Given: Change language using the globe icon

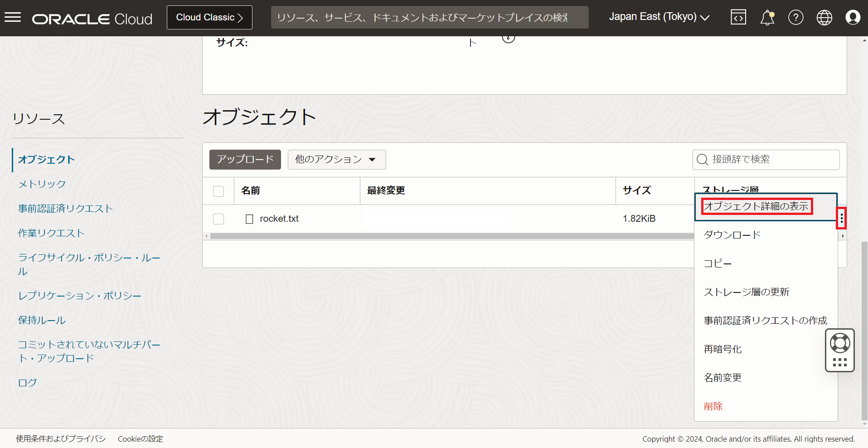Looking at the screenshot, I should [x=824, y=17].
